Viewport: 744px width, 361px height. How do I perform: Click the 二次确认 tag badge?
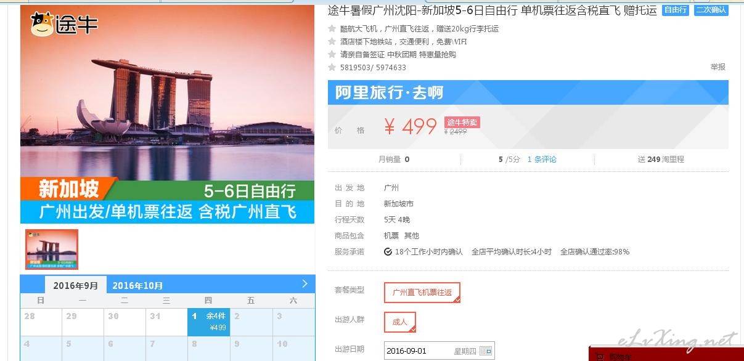pyautogui.click(x=711, y=10)
